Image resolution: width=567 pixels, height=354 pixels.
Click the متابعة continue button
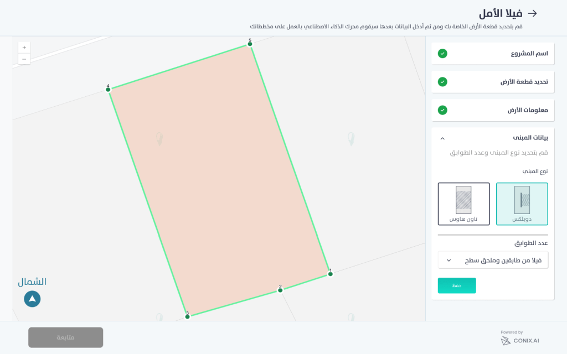[66, 337]
